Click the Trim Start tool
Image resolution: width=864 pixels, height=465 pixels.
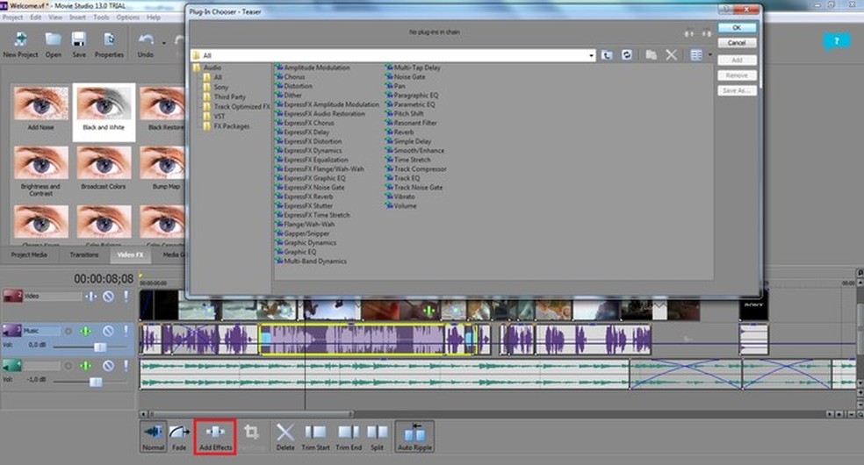pyautogui.click(x=316, y=437)
